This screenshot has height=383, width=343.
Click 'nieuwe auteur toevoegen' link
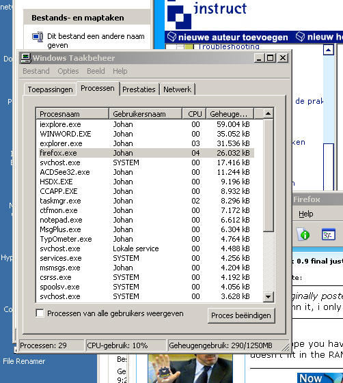[233, 37]
